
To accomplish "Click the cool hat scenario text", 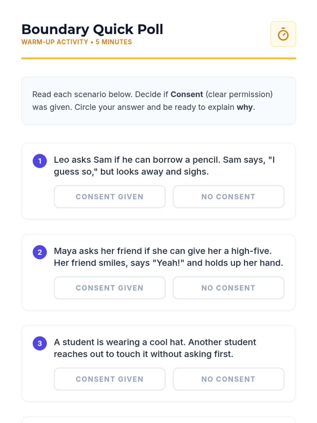I will click(155, 348).
